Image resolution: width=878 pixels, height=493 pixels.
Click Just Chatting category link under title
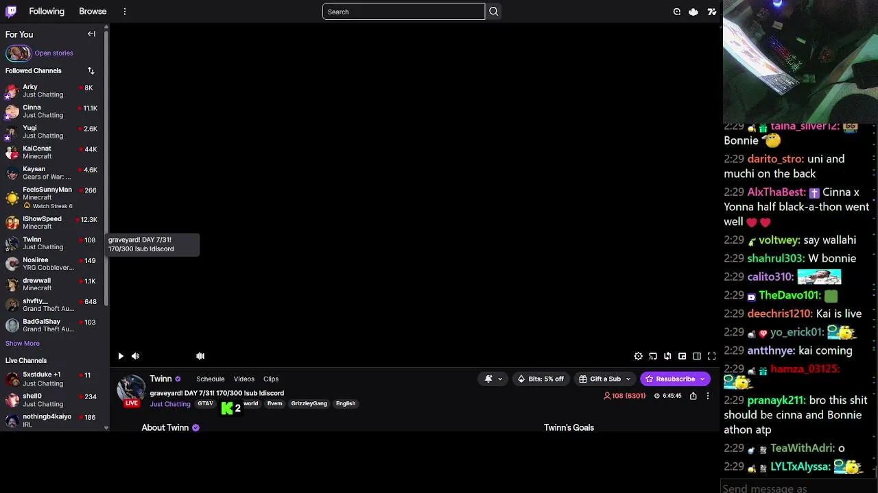[x=170, y=404]
